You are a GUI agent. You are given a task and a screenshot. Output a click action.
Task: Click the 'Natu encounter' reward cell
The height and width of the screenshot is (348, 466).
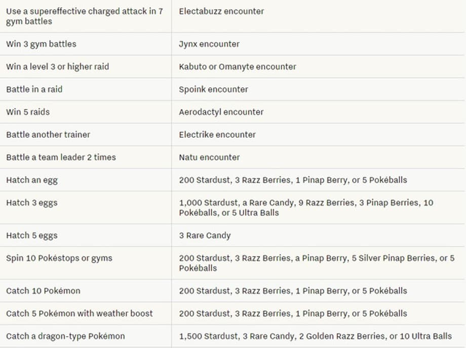pyautogui.click(x=209, y=157)
